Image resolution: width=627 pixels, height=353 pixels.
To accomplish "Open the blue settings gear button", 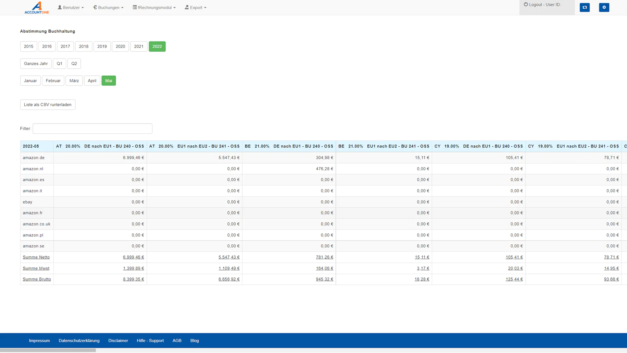I will point(604,7).
